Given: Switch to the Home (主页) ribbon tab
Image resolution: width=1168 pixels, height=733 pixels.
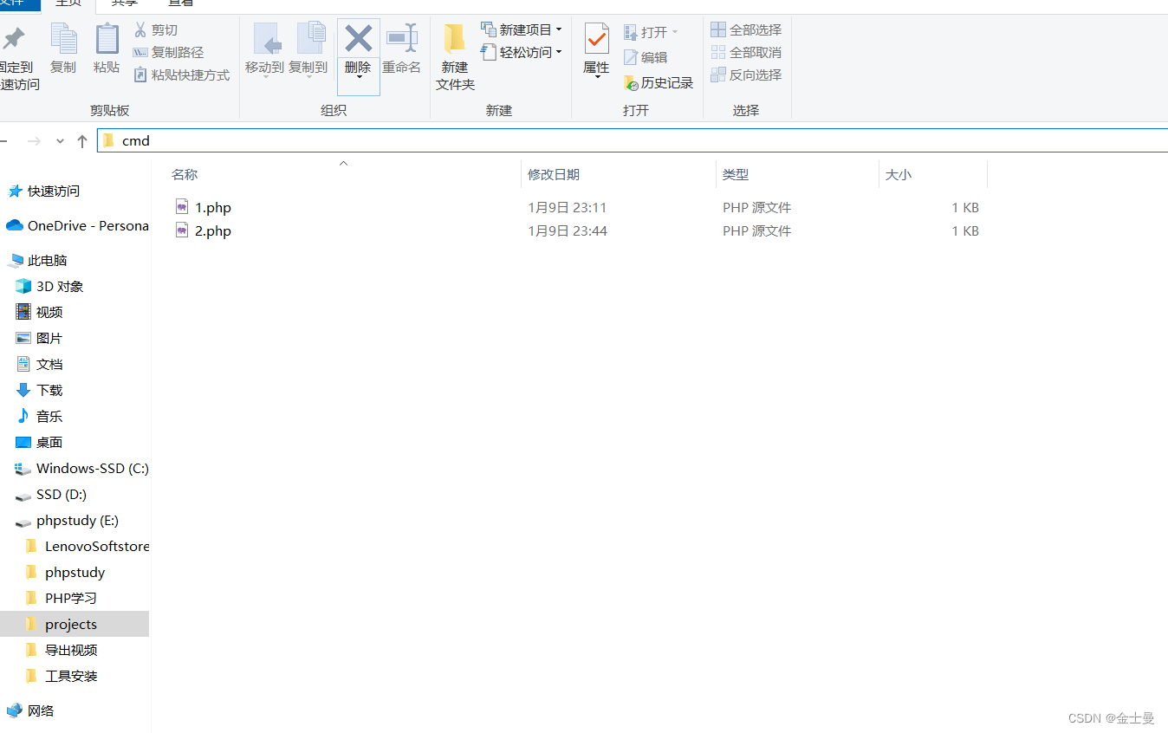Looking at the screenshot, I should (68, 4).
